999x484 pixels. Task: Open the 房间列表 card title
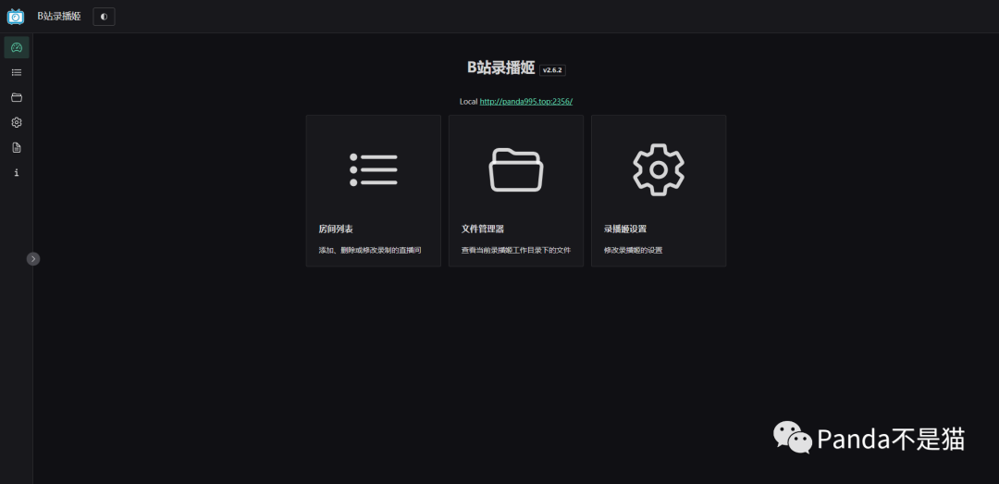(x=336, y=229)
